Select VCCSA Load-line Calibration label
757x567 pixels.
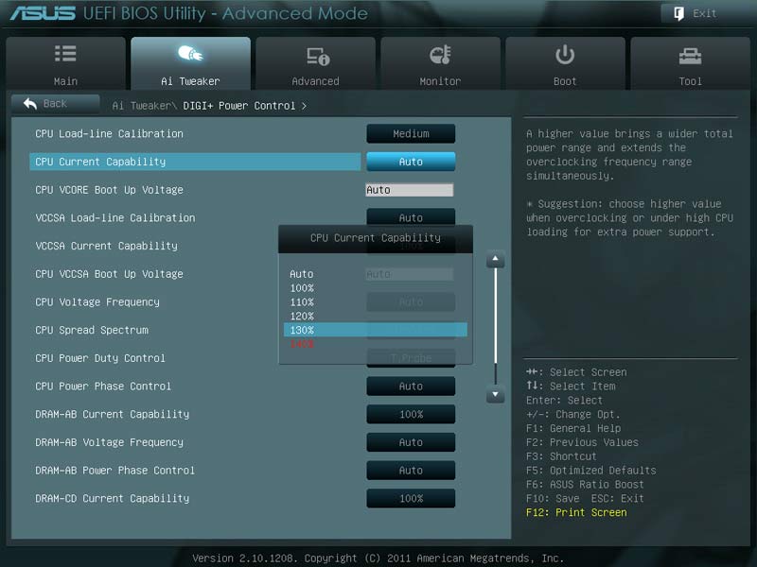(x=114, y=217)
